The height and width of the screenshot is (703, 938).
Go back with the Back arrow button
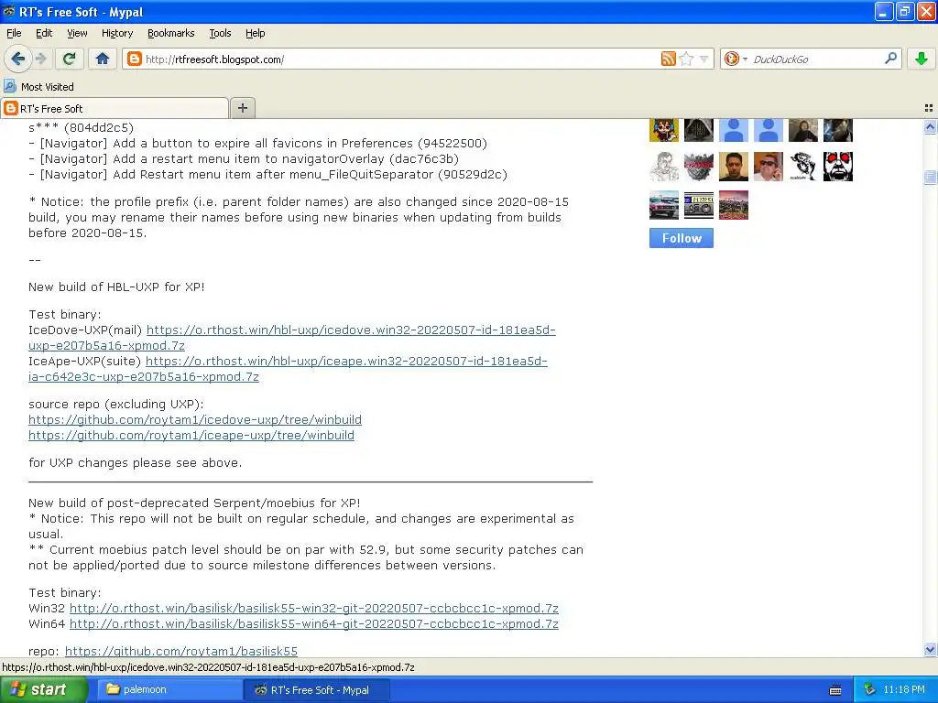coord(18,59)
